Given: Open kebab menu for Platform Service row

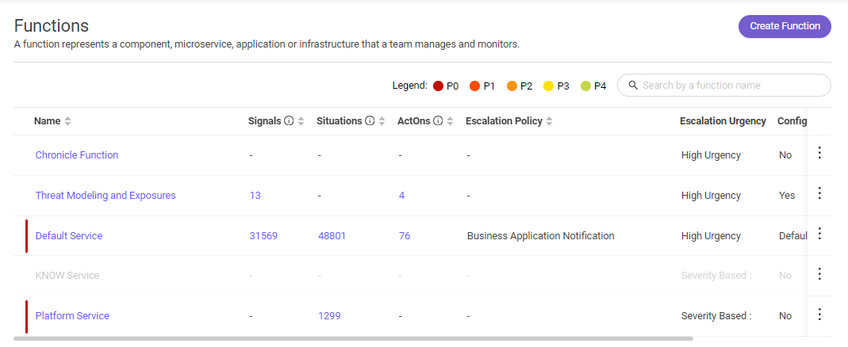Looking at the screenshot, I should coord(819,314).
